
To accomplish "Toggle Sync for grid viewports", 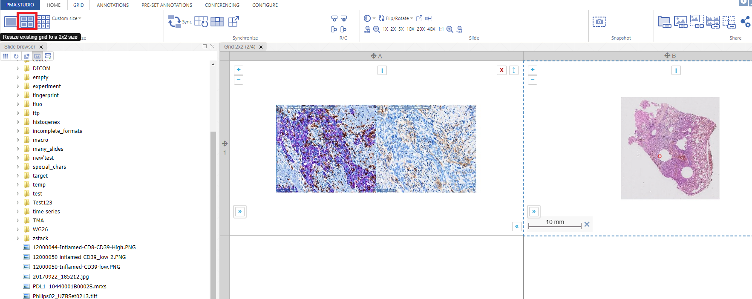I will pos(180,22).
